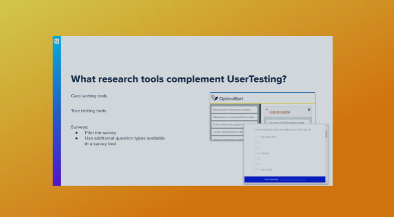Click the survey scrollbar thumb
The width and height of the screenshot is (394, 217).
[x=326, y=134]
